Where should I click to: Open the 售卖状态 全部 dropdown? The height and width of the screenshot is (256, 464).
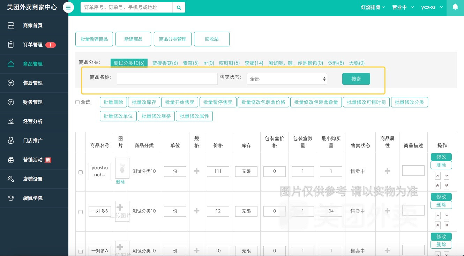pos(287,79)
